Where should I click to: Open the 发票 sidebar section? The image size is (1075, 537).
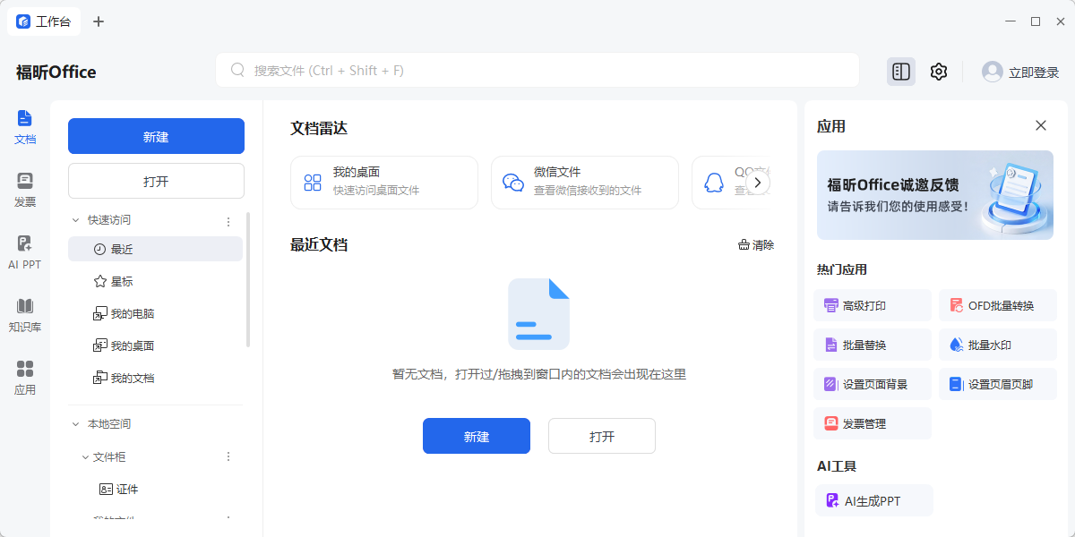(x=25, y=190)
